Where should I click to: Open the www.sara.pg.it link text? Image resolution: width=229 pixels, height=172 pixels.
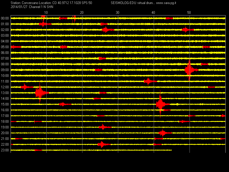pos(166,3)
